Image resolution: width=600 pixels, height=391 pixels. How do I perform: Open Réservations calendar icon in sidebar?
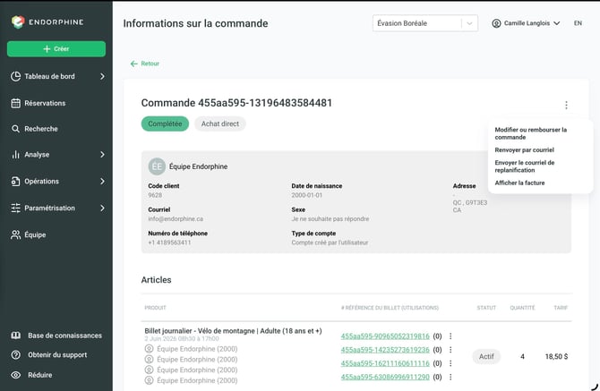16,103
